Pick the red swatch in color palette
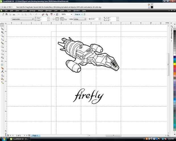The height and width of the screenshot is (141, 176). click(175, 67)
